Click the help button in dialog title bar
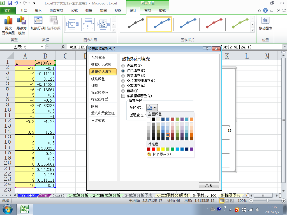287x215 pixels. click(x=207, y=49)
